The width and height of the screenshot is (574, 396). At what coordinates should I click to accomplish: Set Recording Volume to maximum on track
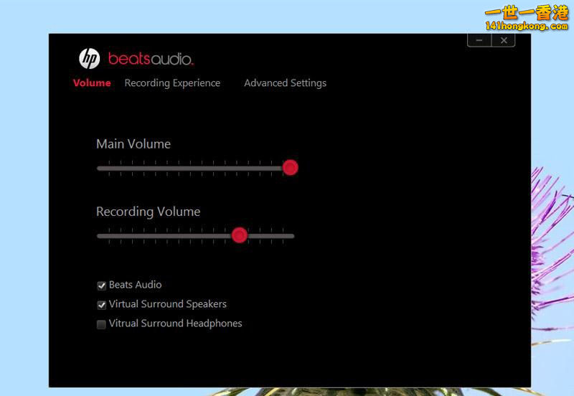tap(293, 235)
